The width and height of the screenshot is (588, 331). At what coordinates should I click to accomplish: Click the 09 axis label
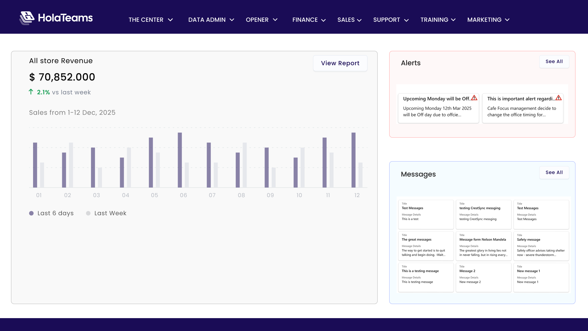270,195
